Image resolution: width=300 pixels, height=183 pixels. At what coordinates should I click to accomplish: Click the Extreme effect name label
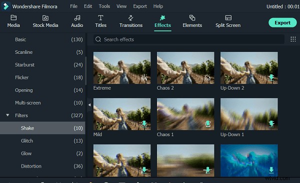click(102, 88)
